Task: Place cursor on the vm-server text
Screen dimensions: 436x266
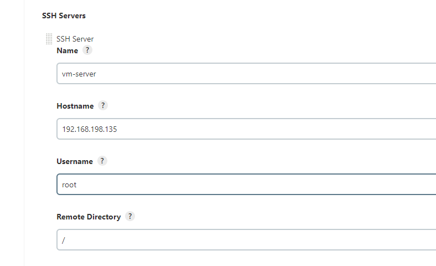Action: [x=79, y=74]
